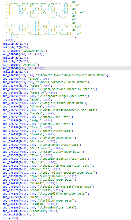Select the "\\Iridium\\User Data" path string
Screen dimensions: 131x220
pos(55,201)
